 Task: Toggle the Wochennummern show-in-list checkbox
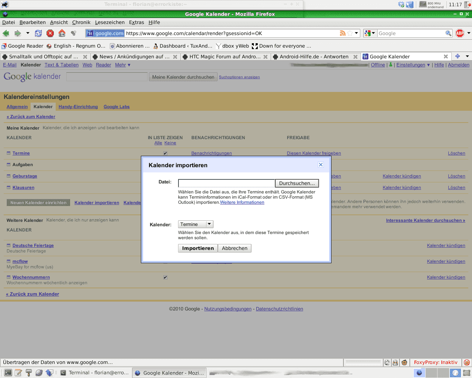166,277
